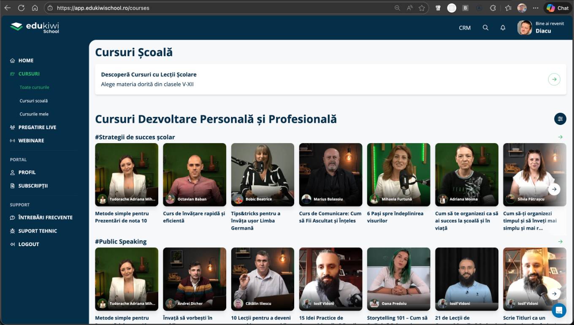Open all Public Speaking courses arrow
Image resolution: width=574 pixels, height=325 pixels.
(x=560, y=242)
